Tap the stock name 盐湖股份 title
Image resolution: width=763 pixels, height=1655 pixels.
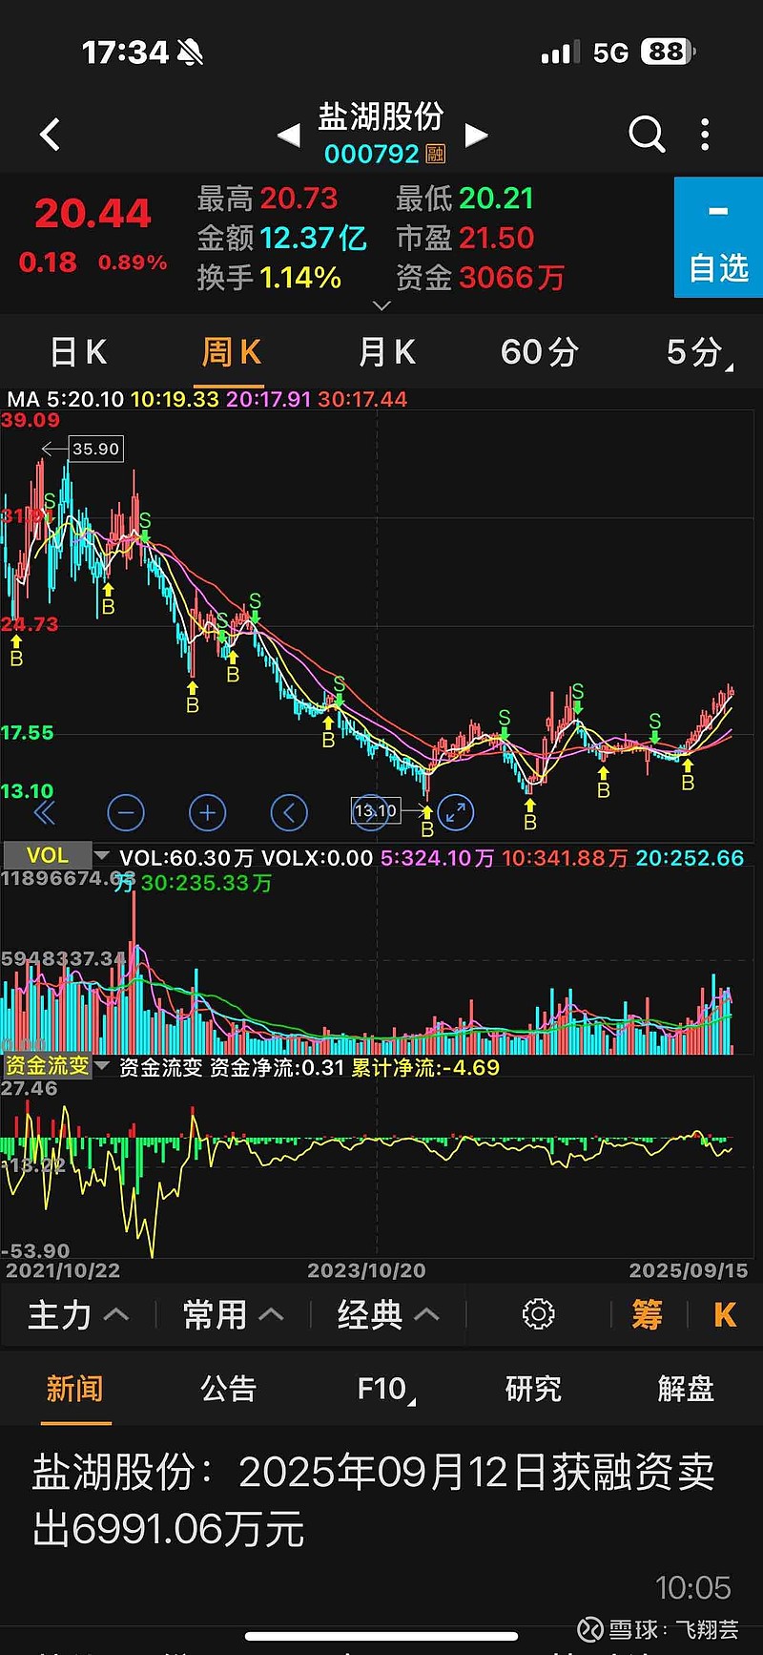coord(381,116)
